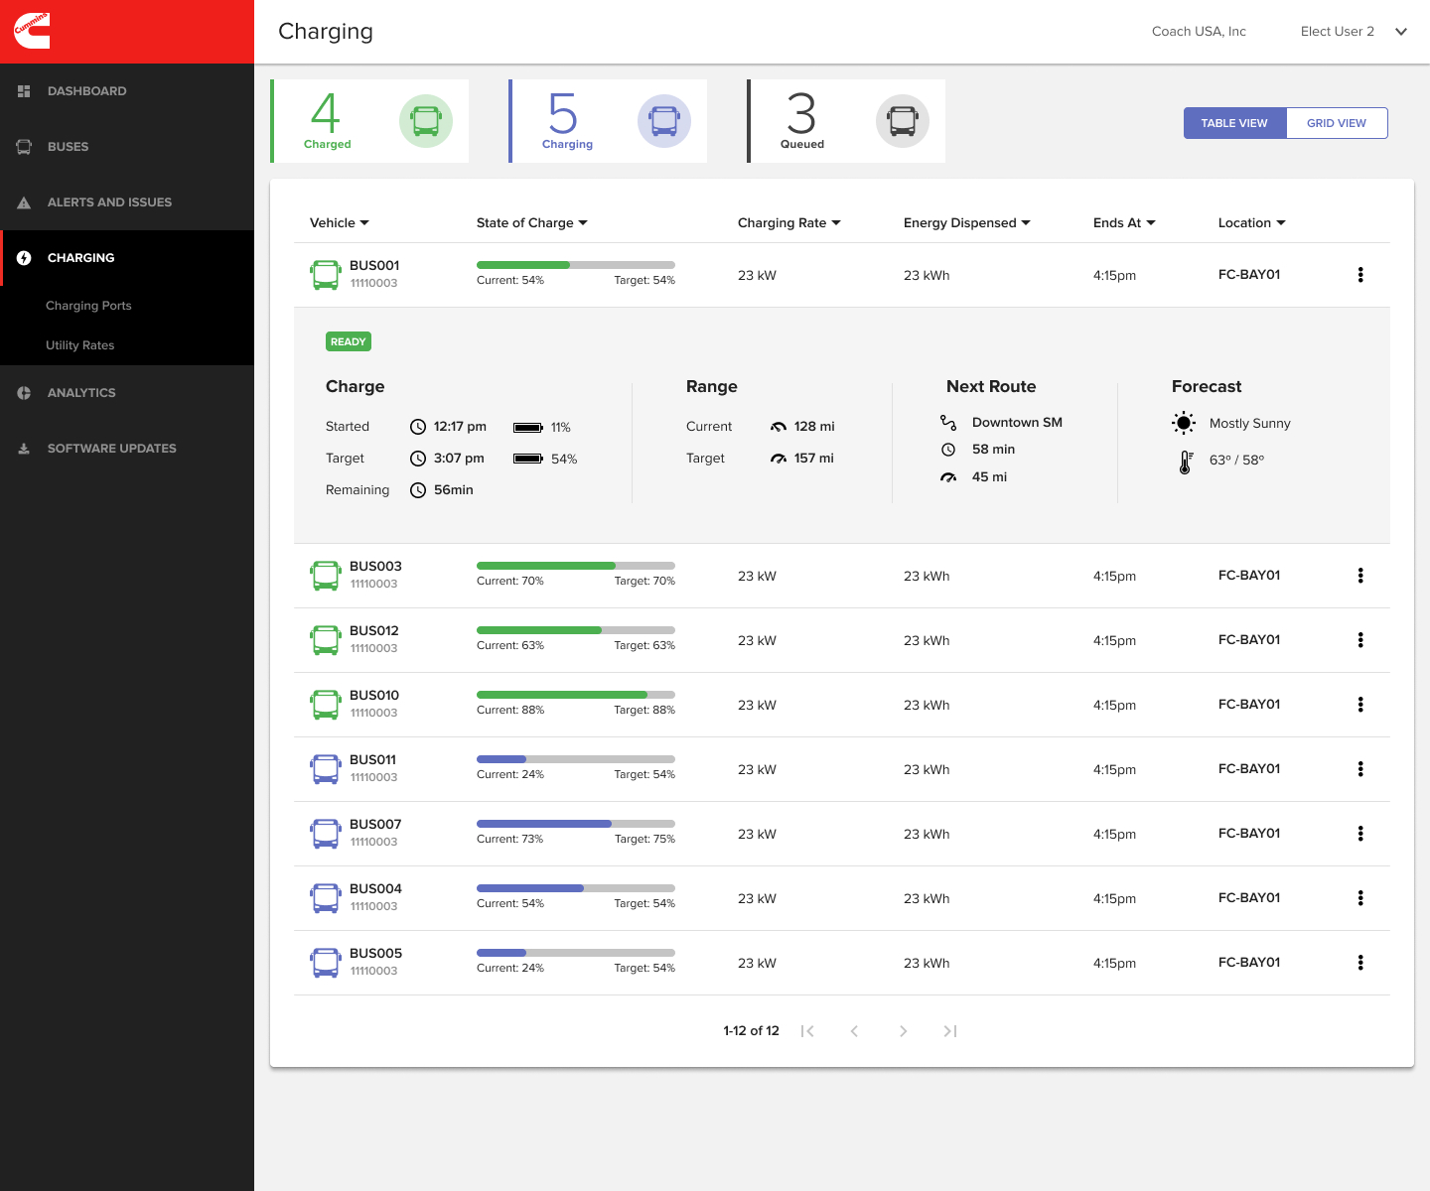Open the three-dot menu for BUS001
The width and height of the screenshot is (1430, 1191).
coord(1360,275)
